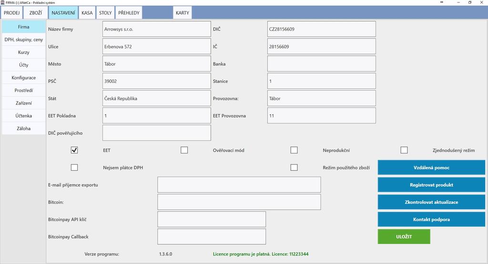This screenshot has height=264, width=488.
Task: Click the PSČ field
Action: pyautogui.click(x=156, y=81)
